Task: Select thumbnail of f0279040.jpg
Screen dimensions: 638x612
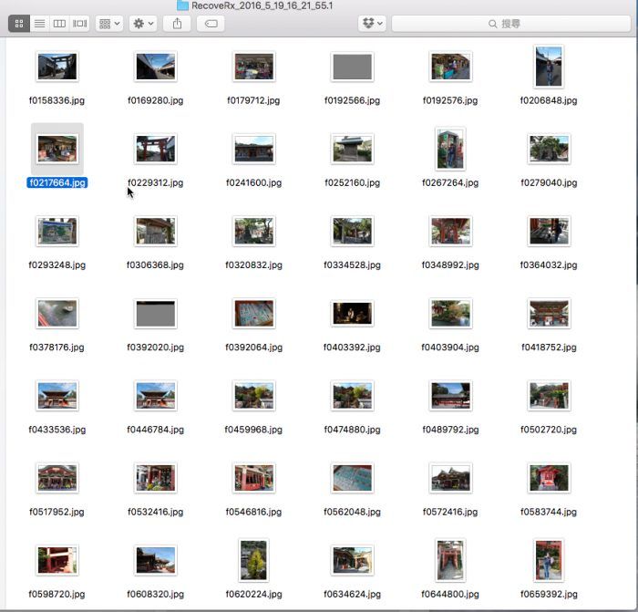Action: coord(549,149)
